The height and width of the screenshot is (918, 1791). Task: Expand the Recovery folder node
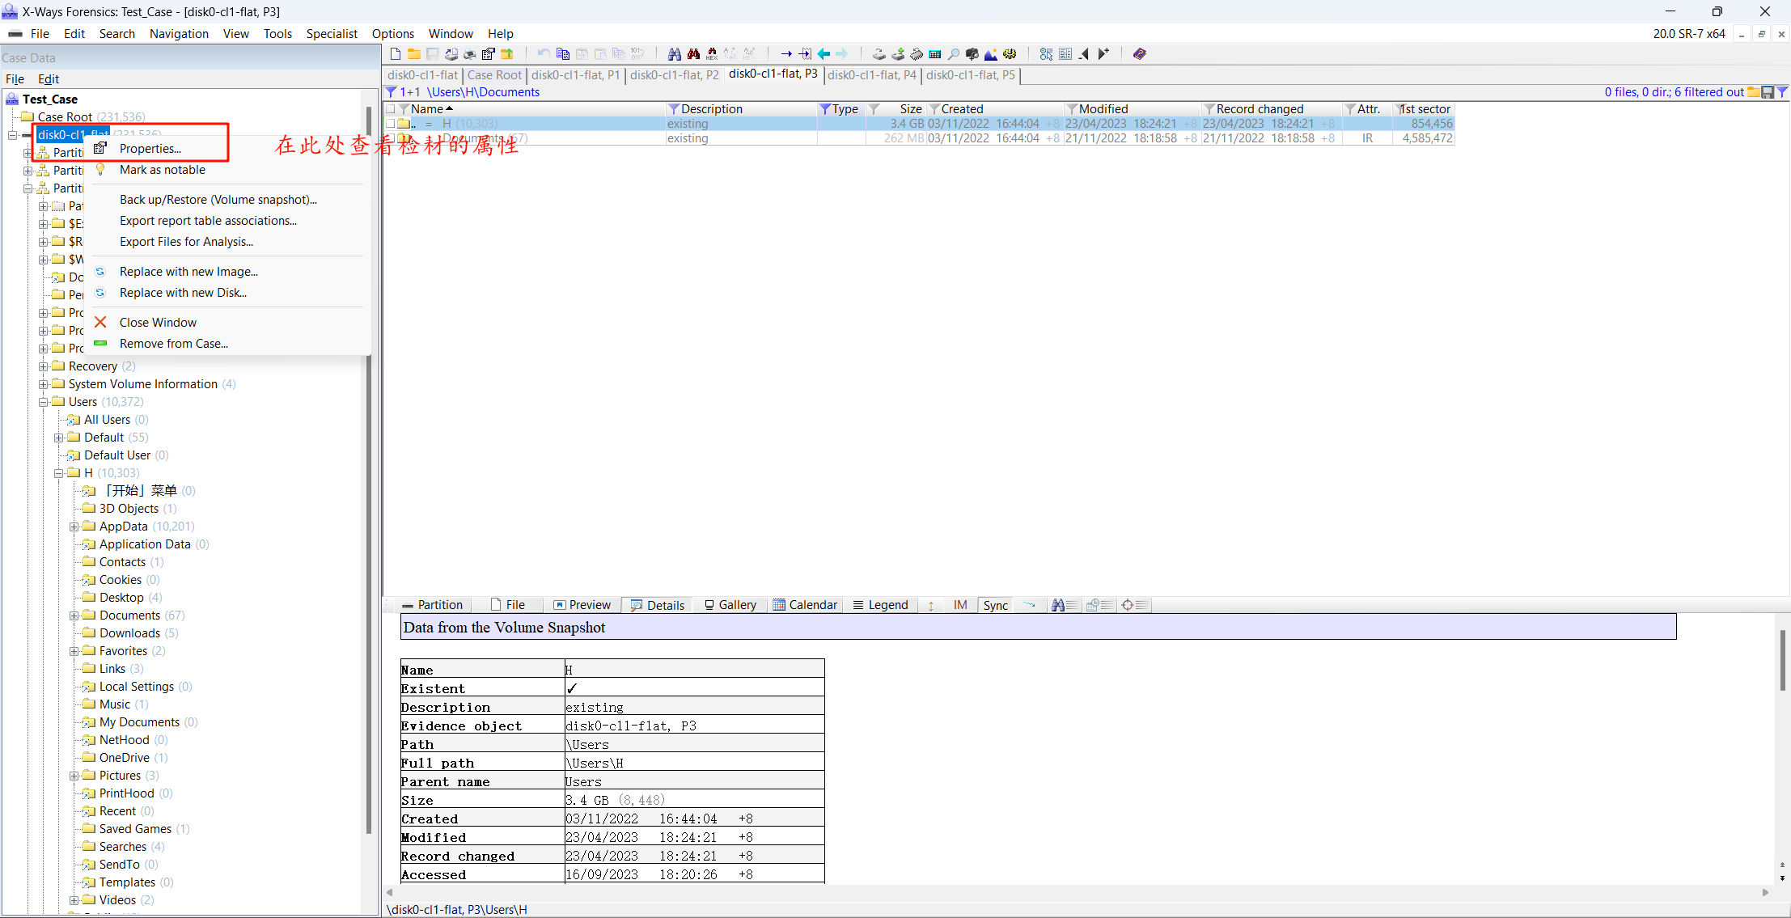click(44, 366)
